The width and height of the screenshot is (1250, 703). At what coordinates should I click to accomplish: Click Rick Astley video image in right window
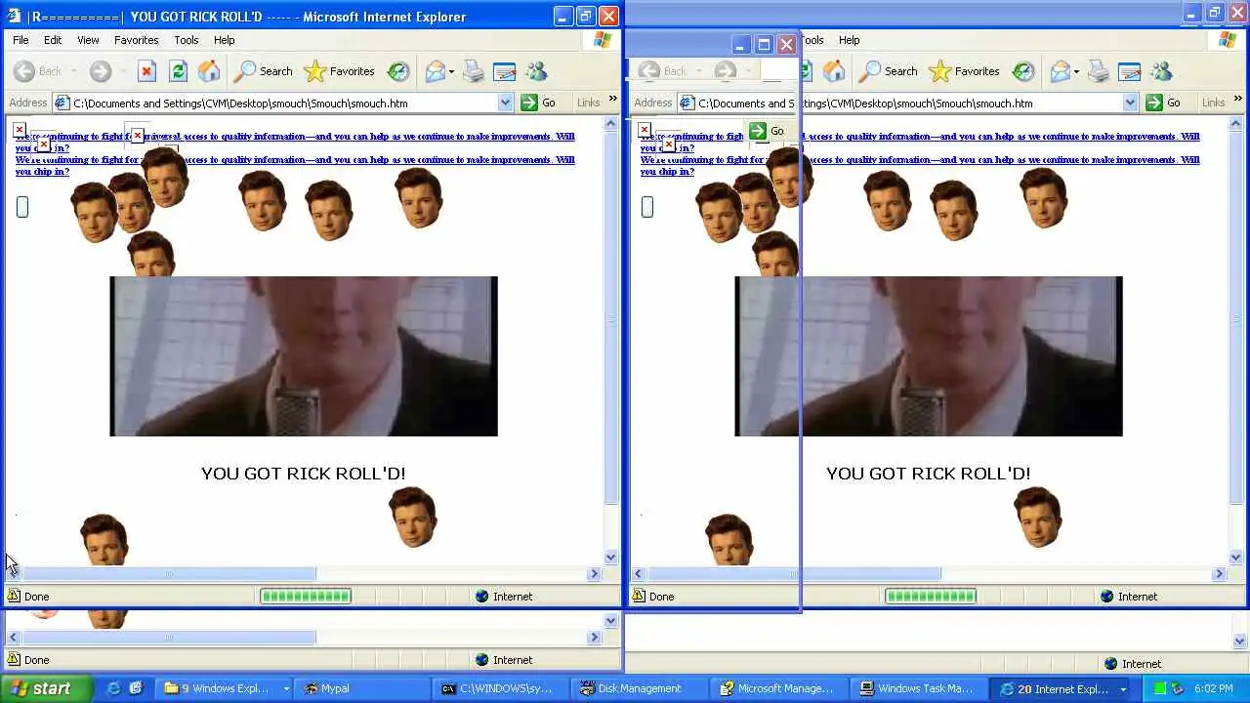pos(929,356)
